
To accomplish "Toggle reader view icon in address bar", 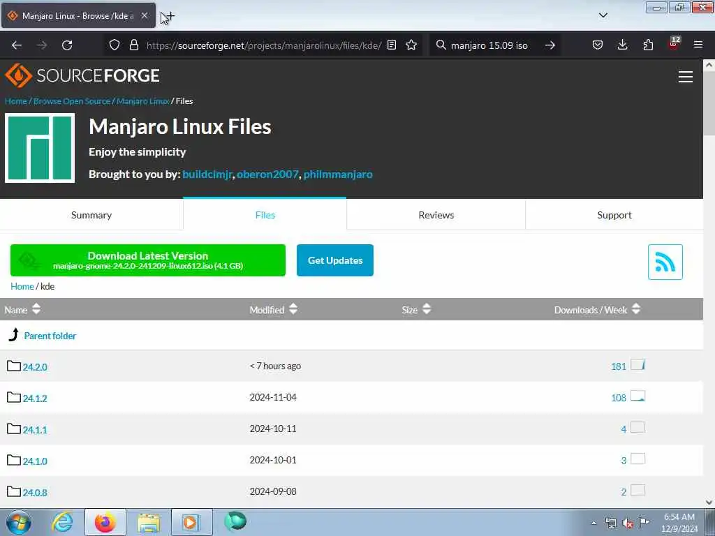I will tap(391, 45).
